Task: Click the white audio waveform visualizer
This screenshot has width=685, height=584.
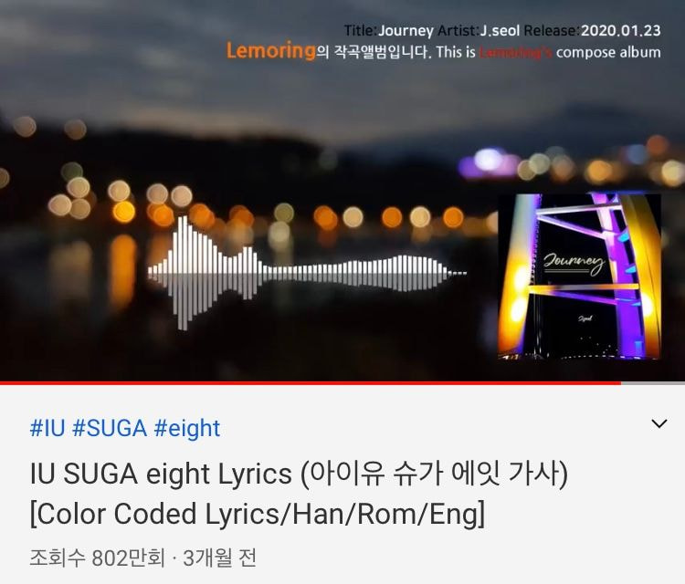Action: click(x=307, y=273)
